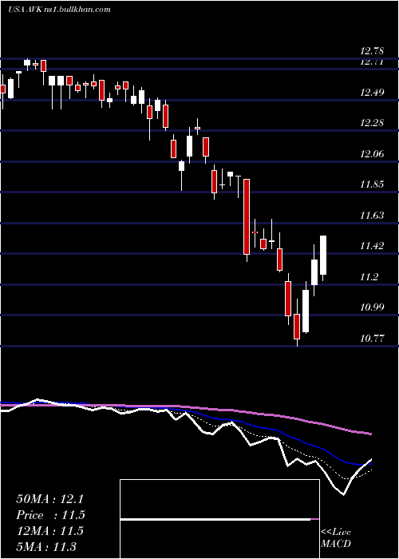Click the 50MA : 12.1 readout
399x559 pixels.
point(49,499)
